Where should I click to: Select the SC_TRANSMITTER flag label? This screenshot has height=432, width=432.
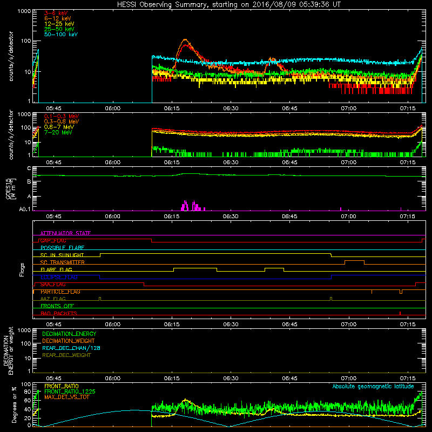click(x=63, y=262)
